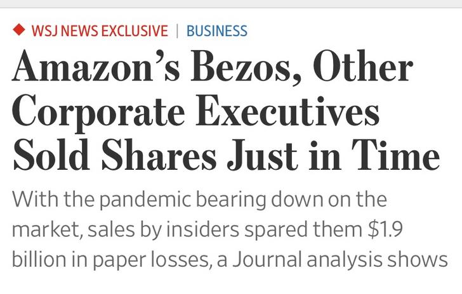Click the word Amazon's in the headline
This screenshot has width=462, height=294.
click(95, 66)
